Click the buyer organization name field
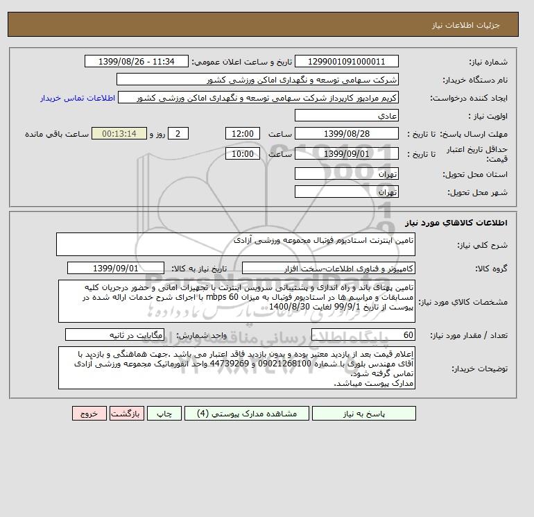Screen dimensions: 534x517 coord(257,79)
